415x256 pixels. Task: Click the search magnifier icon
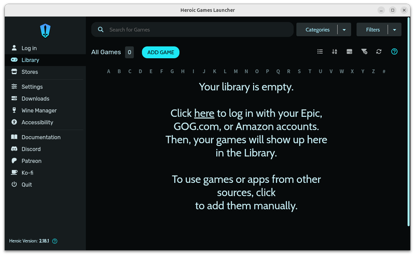point(101,30)
